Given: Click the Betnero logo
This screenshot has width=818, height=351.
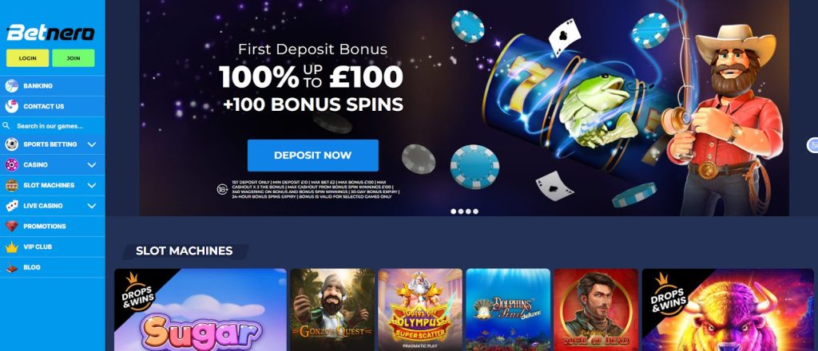Looking at the screenshot, I should [50, 33].
